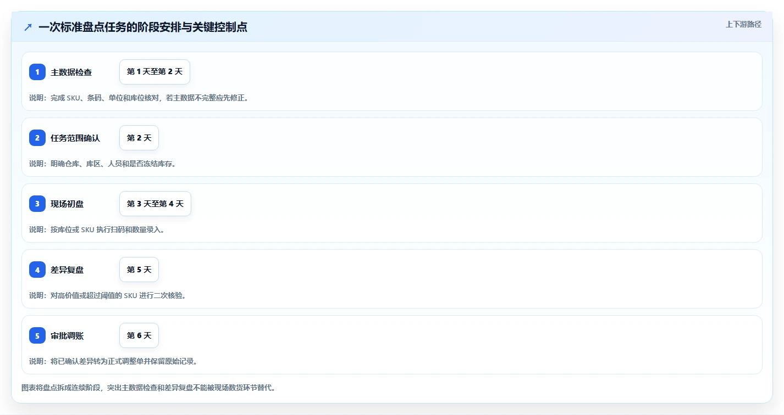Click the footer note starting 图表将盘点拆成连续阶段

[148, 388]
